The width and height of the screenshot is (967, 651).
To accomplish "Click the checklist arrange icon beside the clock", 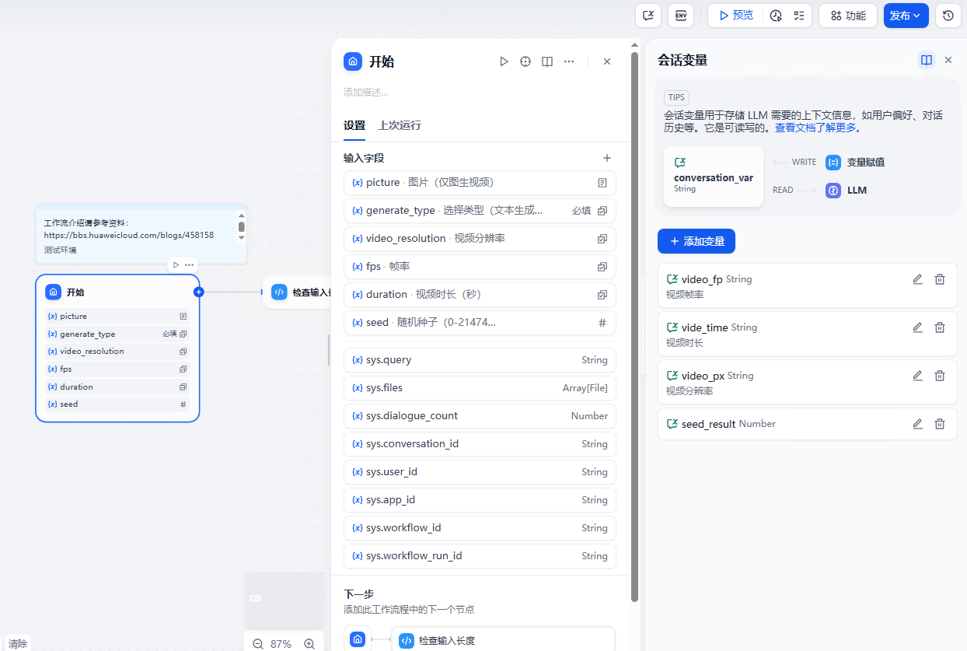I will point(798,15).
